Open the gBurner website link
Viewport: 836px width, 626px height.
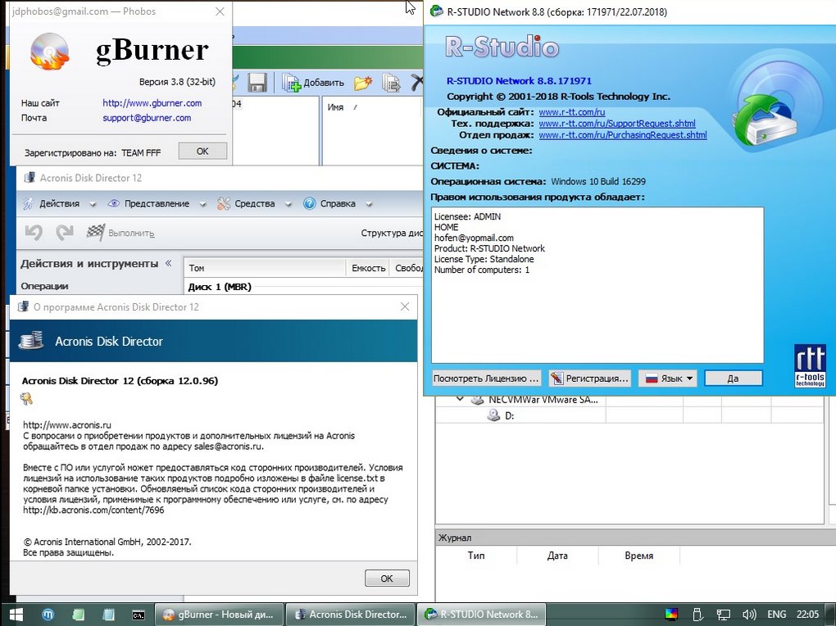coord(152,103)
